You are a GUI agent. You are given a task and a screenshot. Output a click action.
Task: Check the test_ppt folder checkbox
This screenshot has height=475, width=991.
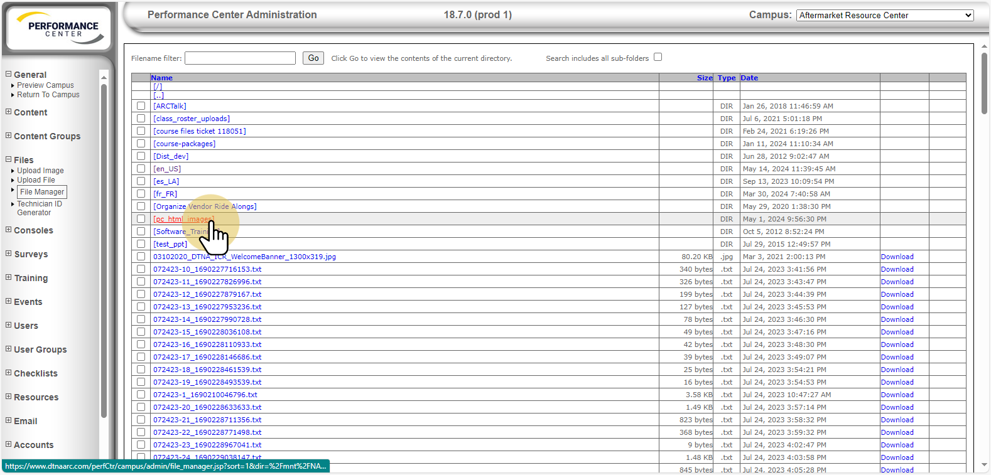pos(141,244)
